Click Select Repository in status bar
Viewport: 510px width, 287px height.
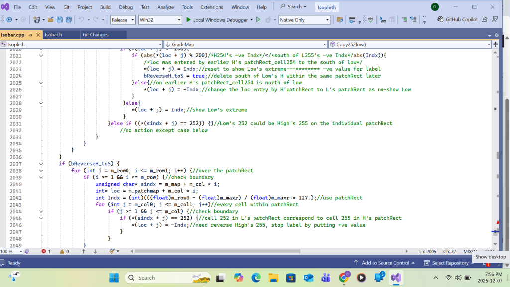[450, 263]
